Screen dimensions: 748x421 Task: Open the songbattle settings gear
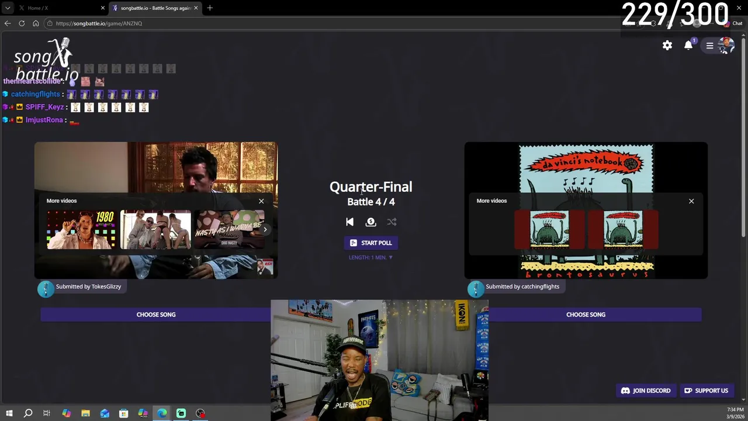coord(667,46)
